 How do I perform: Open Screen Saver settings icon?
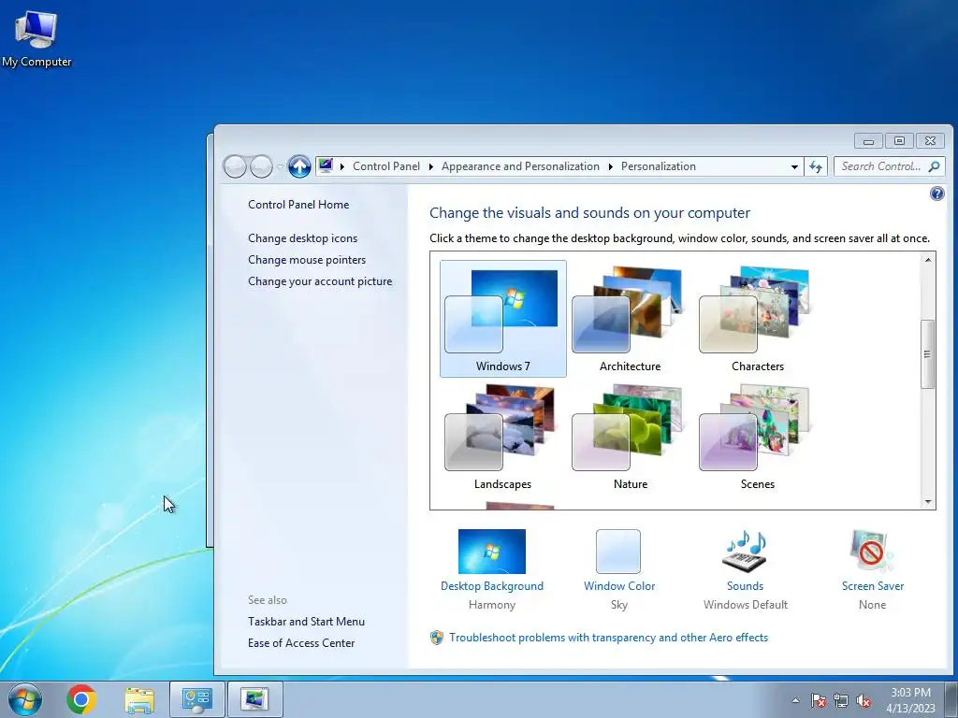[872, 552]
